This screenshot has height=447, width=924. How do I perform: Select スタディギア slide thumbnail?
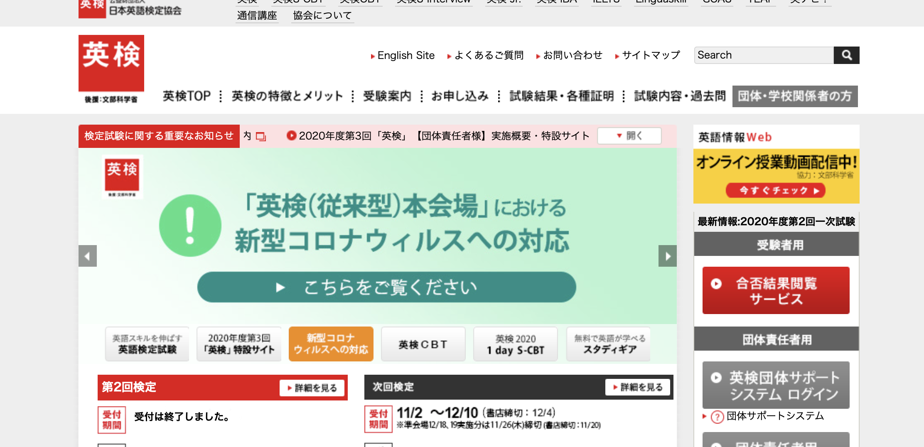click(609, 344)
